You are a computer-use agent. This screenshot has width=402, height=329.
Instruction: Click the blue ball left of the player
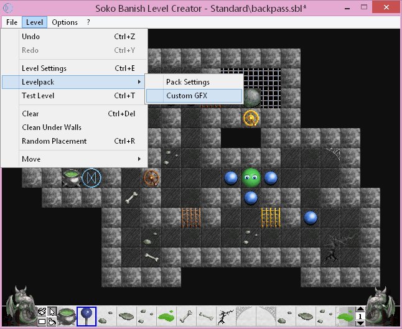tap(231, 178)
